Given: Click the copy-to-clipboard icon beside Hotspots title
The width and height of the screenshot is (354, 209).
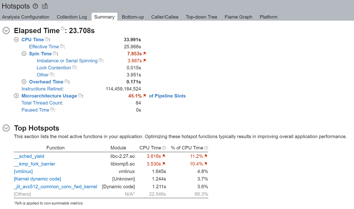Looking at the screenshot, I should (45, 6).
